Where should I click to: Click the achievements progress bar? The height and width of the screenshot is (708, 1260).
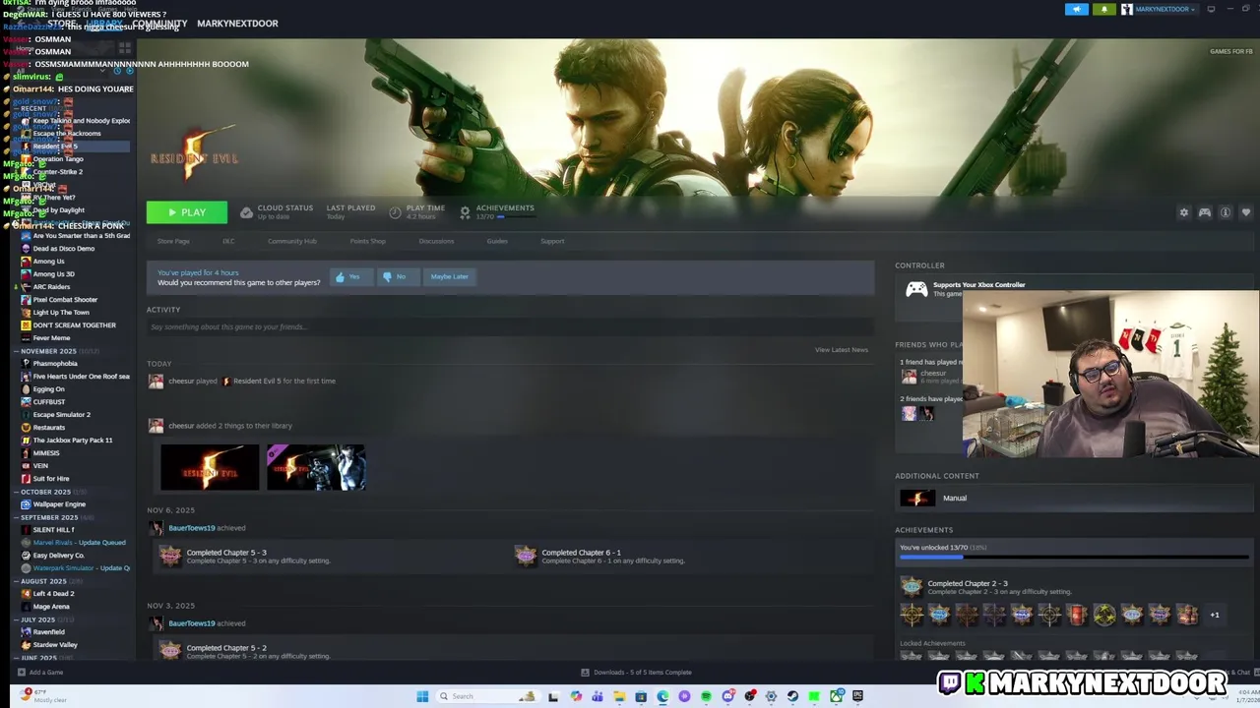coord(1074,558)
